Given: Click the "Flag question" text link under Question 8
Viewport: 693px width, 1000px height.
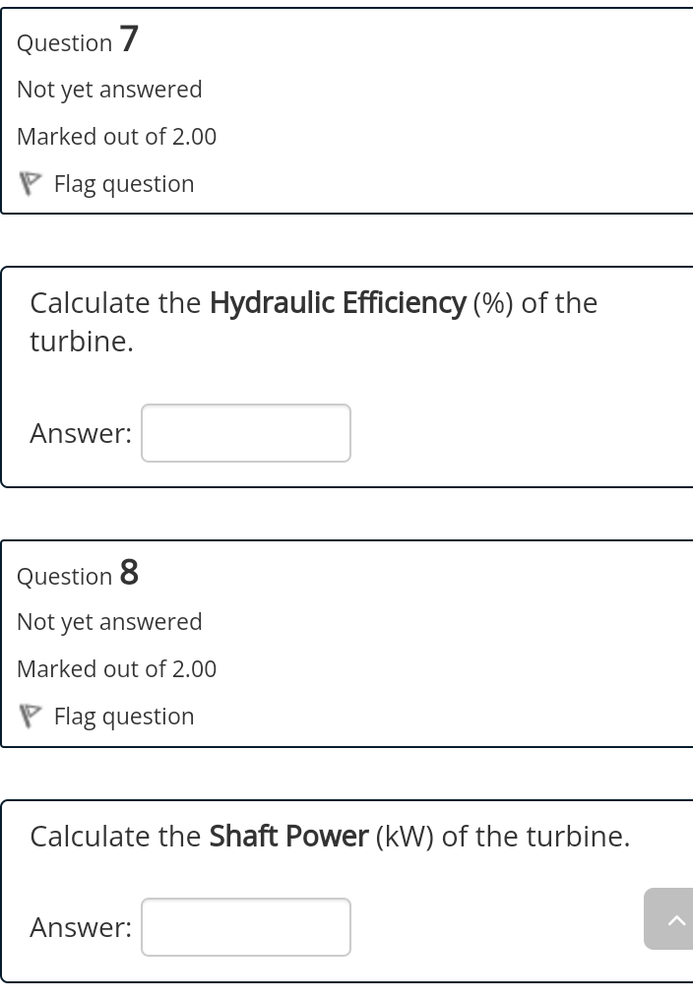Looking at the screenshot, I should (124, 717).
